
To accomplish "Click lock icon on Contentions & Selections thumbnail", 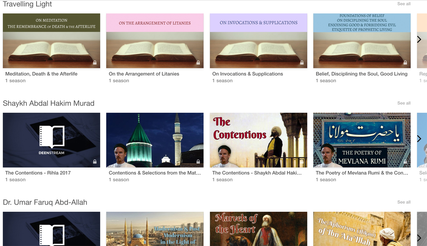I will coord(198,162).
